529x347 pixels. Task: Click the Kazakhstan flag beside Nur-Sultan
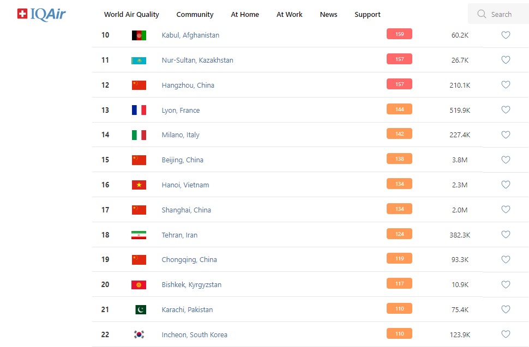[139, 60]
